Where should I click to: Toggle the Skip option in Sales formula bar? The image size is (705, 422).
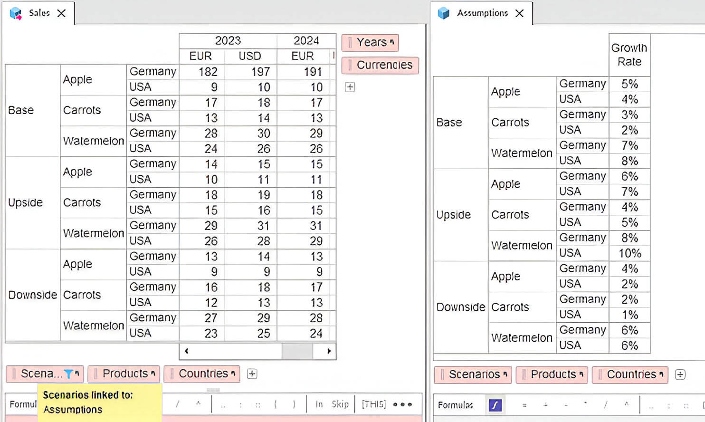tap(340, 404)
